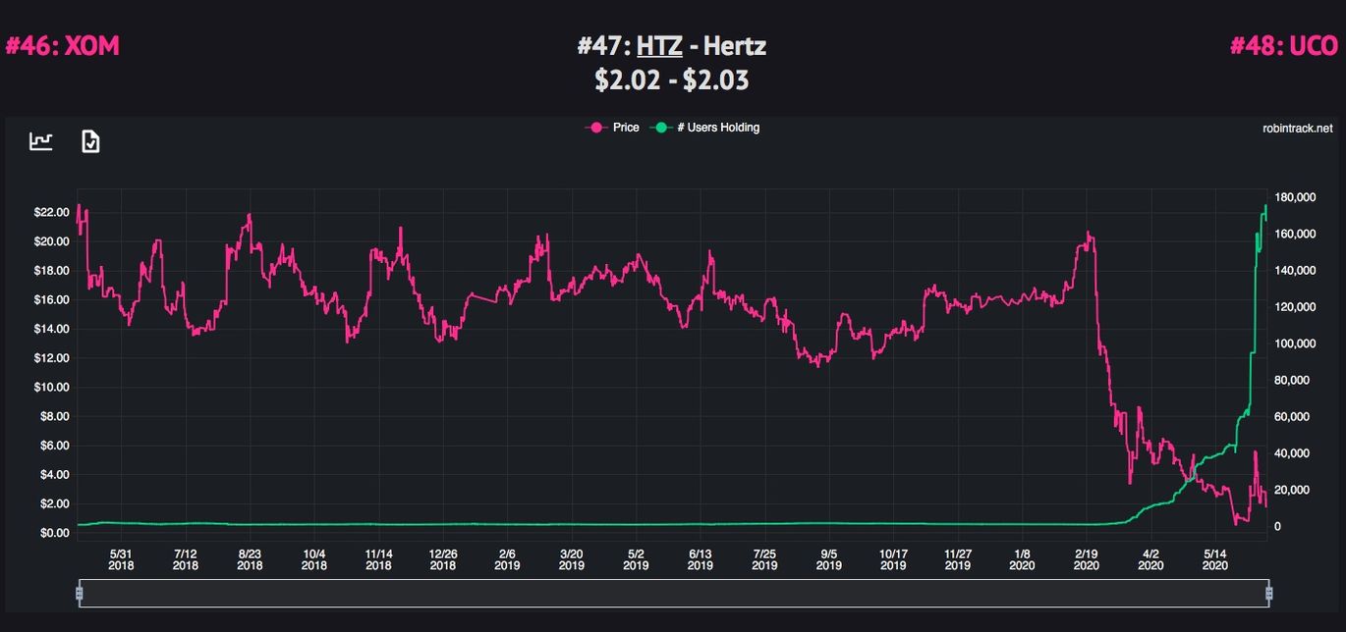Open the underlined HTZ ticker link
The width and height of the screenshot is (1346, 632).
click(x=659, y=46)
